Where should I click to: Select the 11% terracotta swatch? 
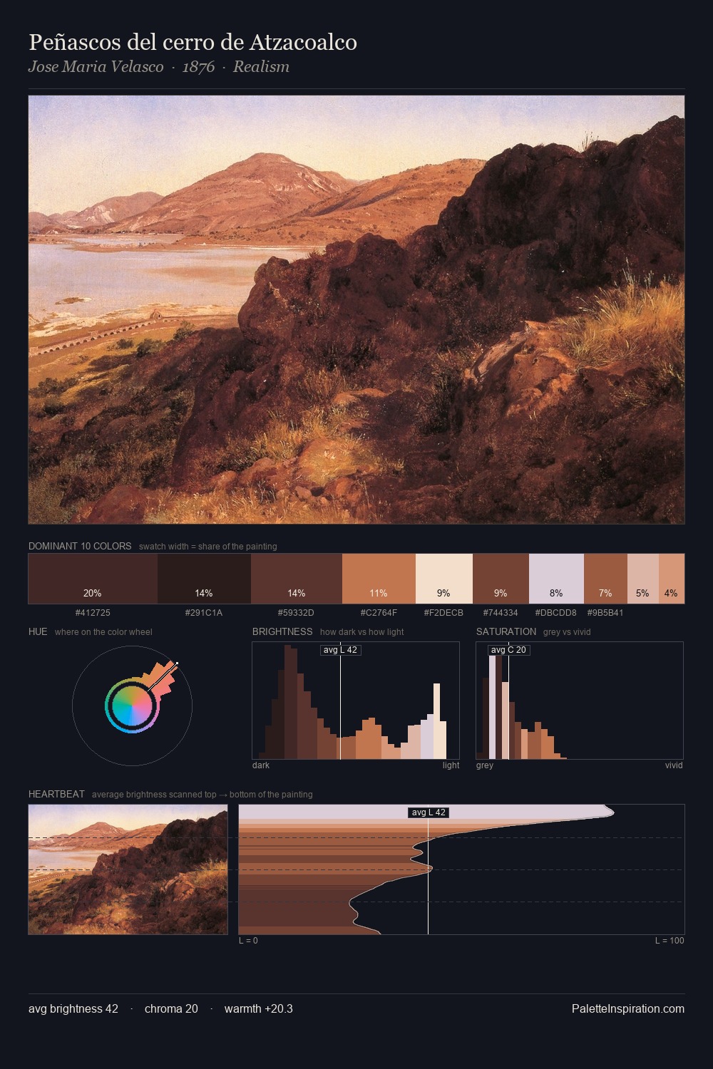(379, 579)
